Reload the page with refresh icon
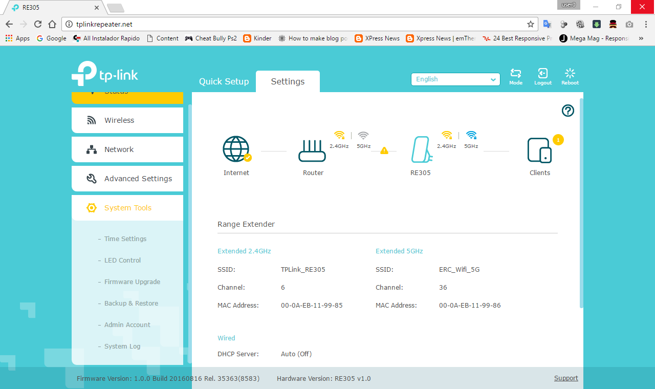 point(37,24)
